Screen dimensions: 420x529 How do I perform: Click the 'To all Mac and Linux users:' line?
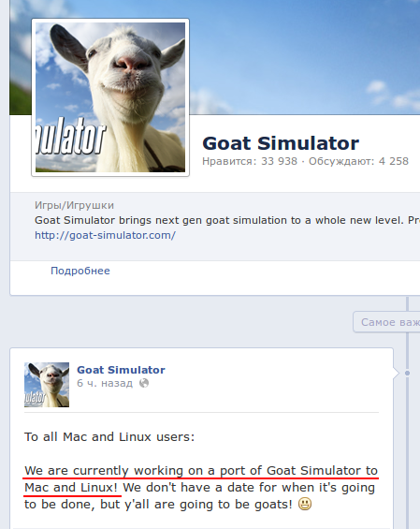109,437
